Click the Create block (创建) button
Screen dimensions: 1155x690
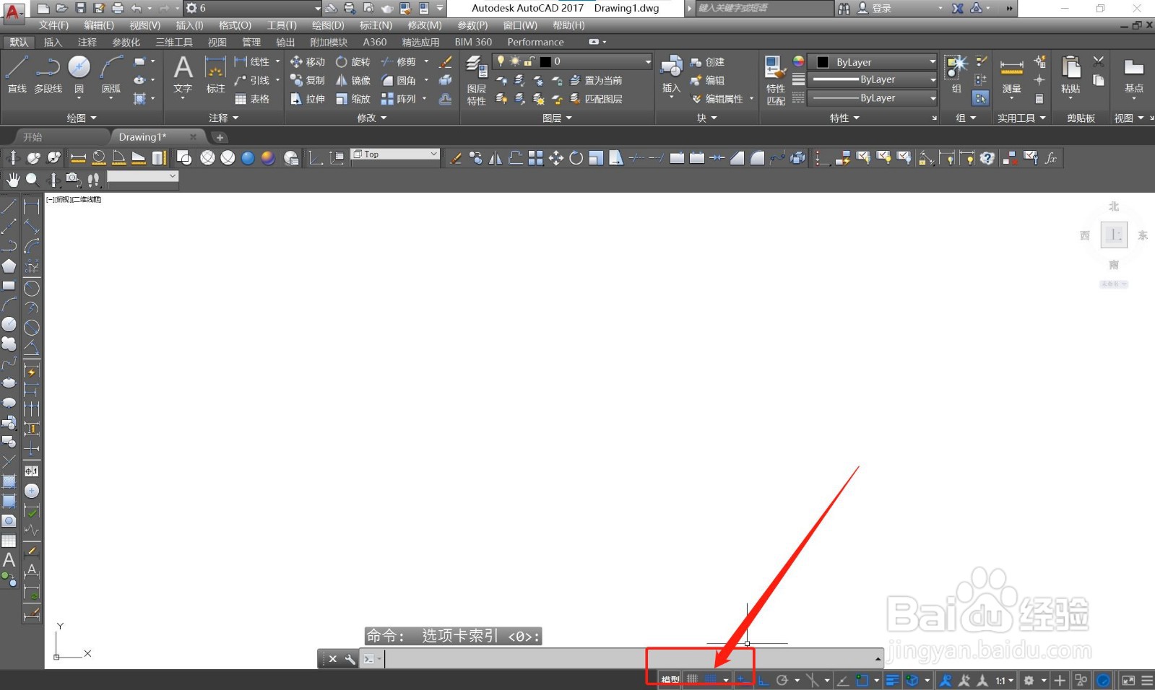click(x=707, y=62)
